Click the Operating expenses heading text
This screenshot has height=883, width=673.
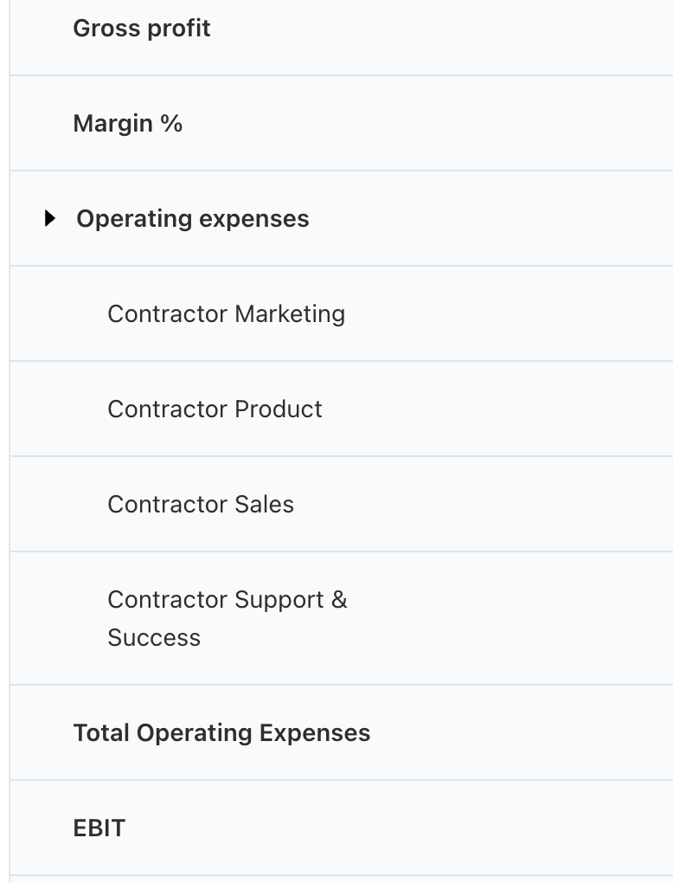[x=192, y=218]
